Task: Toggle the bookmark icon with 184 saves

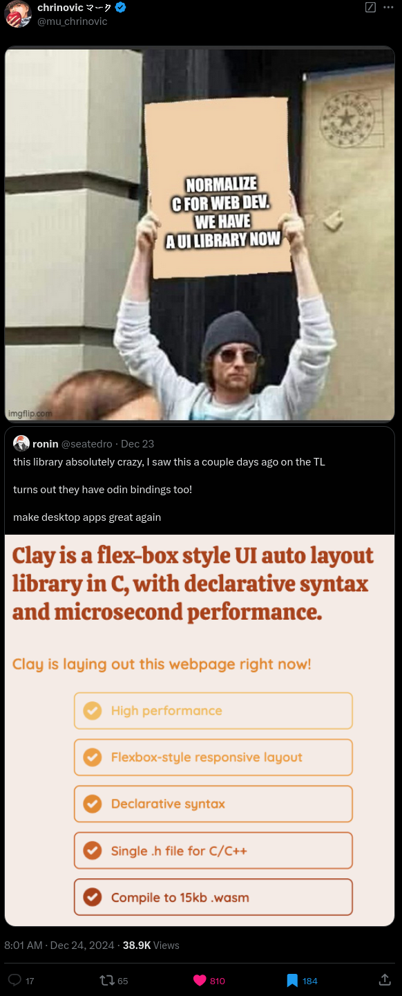Action: [x=292, y=980]
